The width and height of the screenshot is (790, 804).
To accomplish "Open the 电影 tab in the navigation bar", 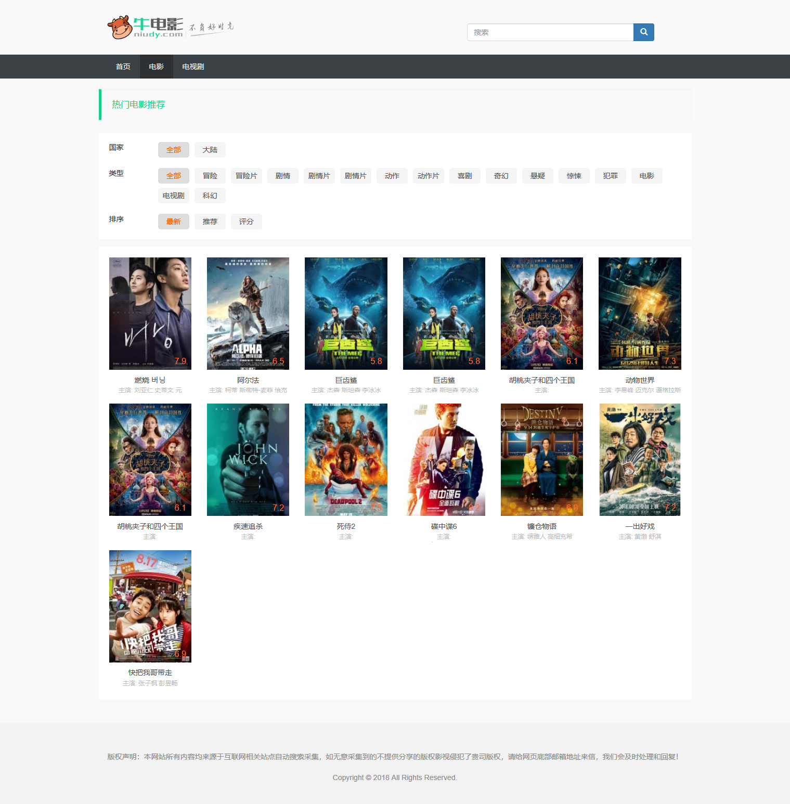I will pyautogui.click(x=156, y=67).
